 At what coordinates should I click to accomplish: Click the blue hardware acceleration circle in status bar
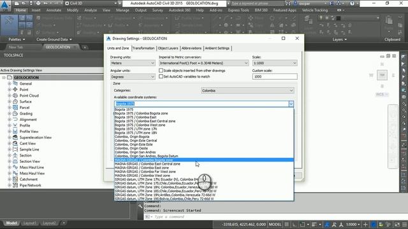click(x=374, y=225)
